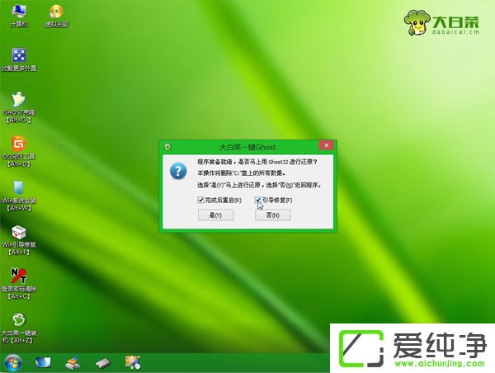Viewport: 495px width, 373px height.
Task: Click the 否(N) button to cancel
Action: [x=273, y=215]
